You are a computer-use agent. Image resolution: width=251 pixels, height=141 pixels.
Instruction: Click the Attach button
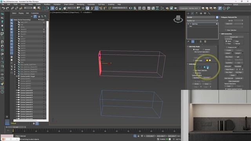[227, 53]
